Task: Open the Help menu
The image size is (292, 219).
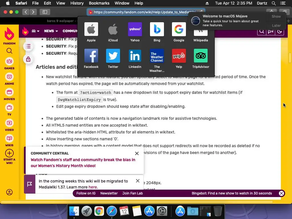Action: (139, 3)
